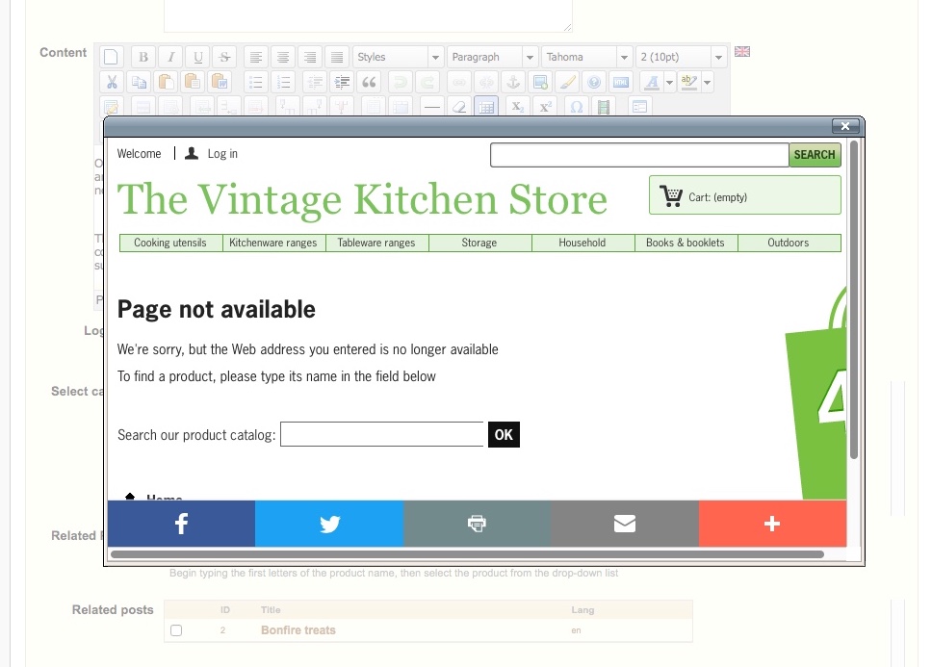
Task: Click the Search our product catalog field
Action: [381, 434]
